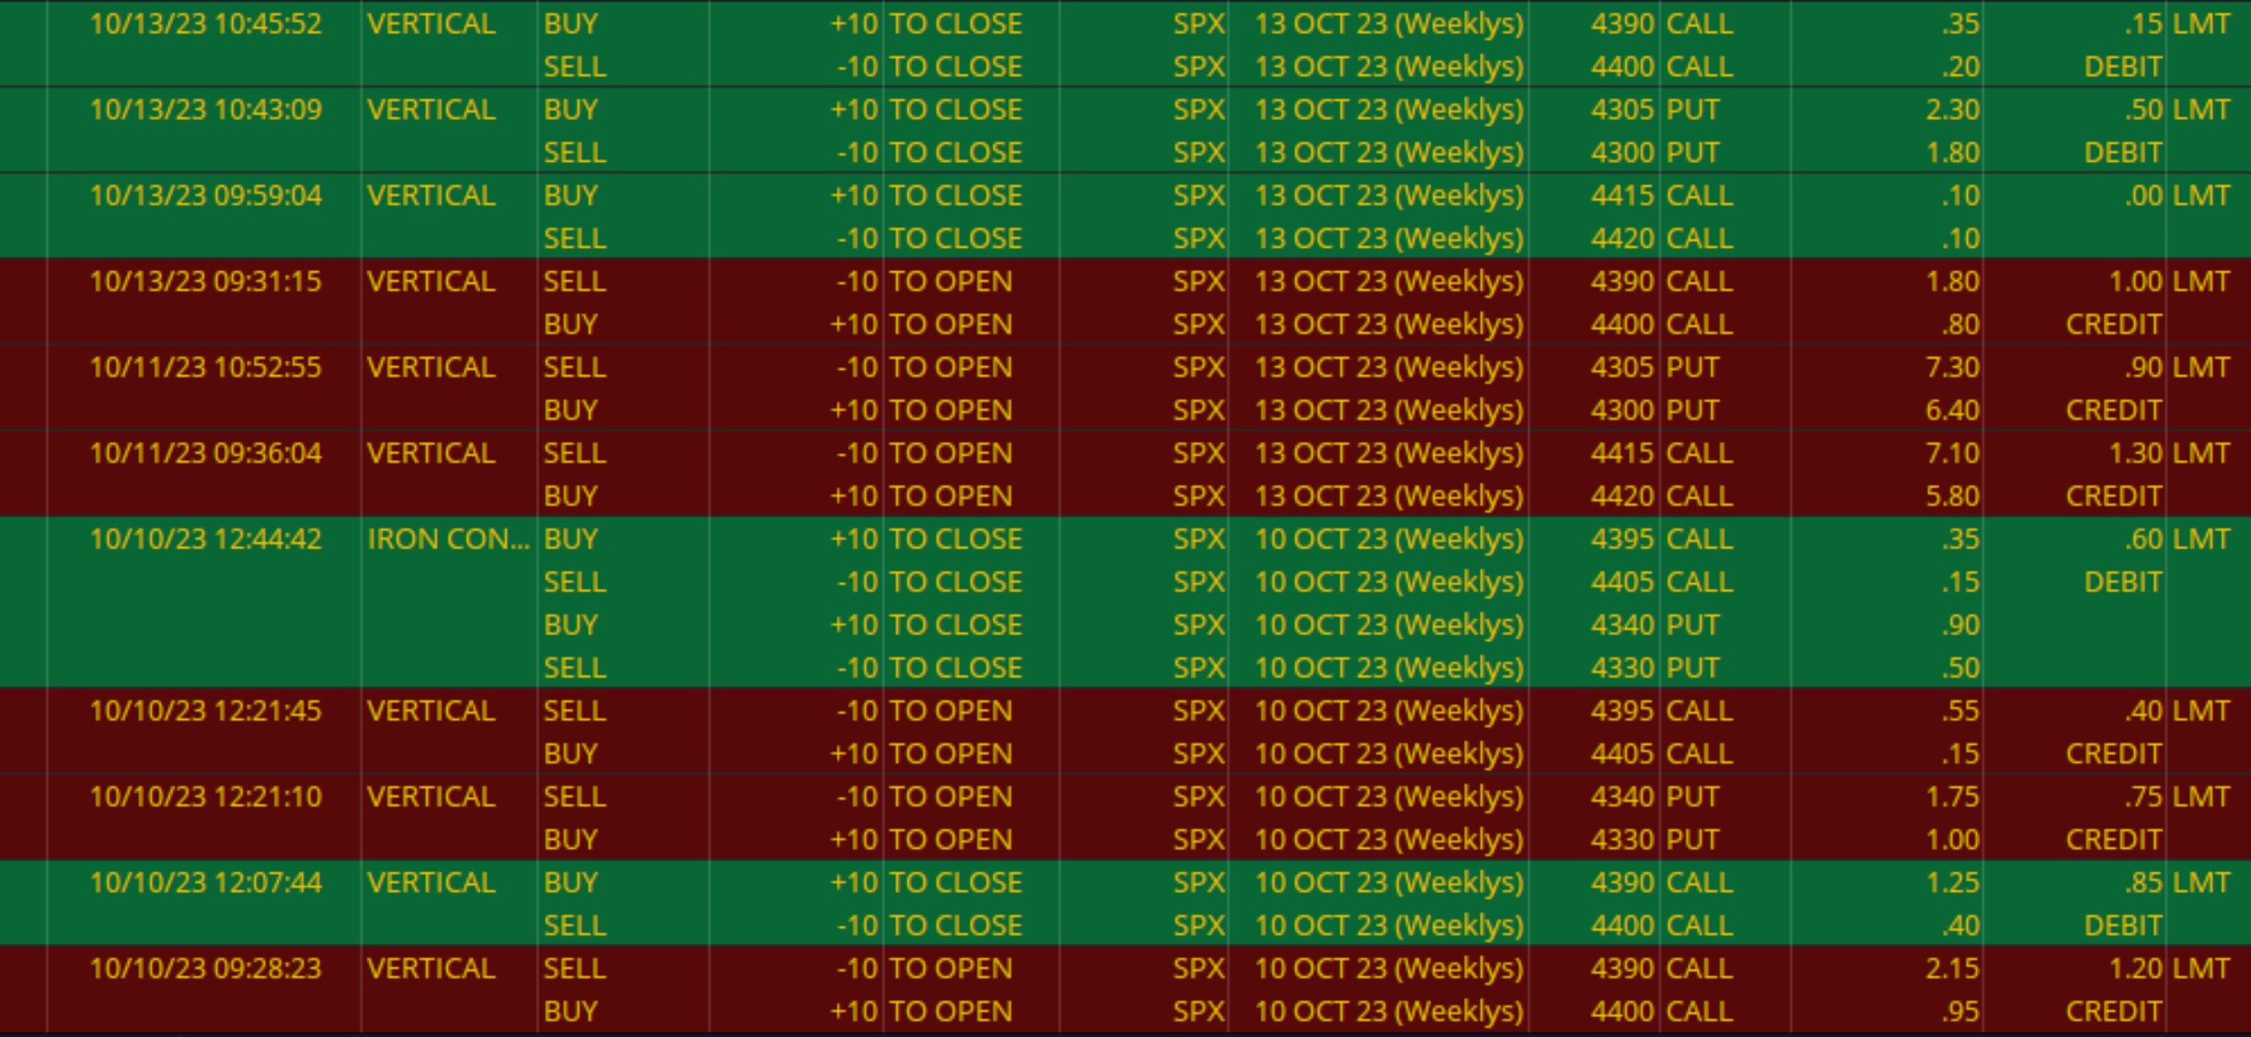Click the 10/10/23 12:21:45 order time

click(205, 711)
